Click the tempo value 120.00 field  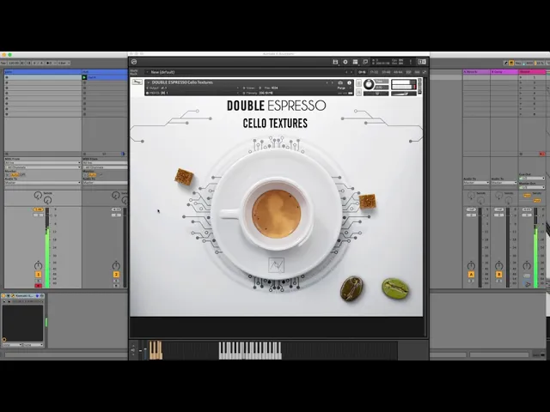pyautogui.click(x=14, y=63)
